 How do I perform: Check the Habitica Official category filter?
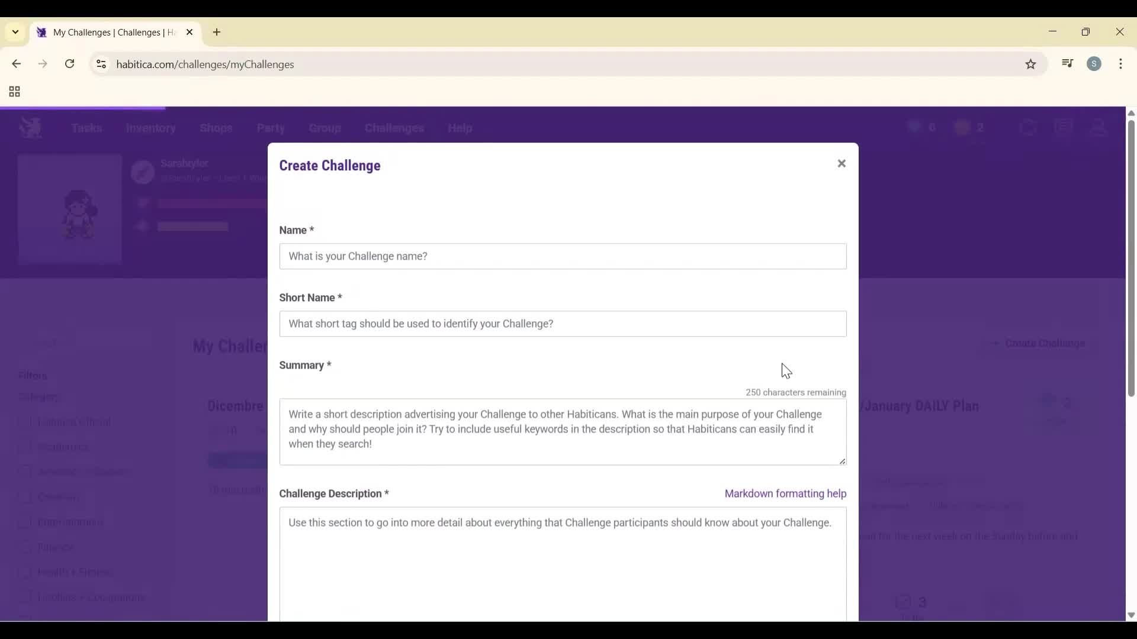point(25,422)
